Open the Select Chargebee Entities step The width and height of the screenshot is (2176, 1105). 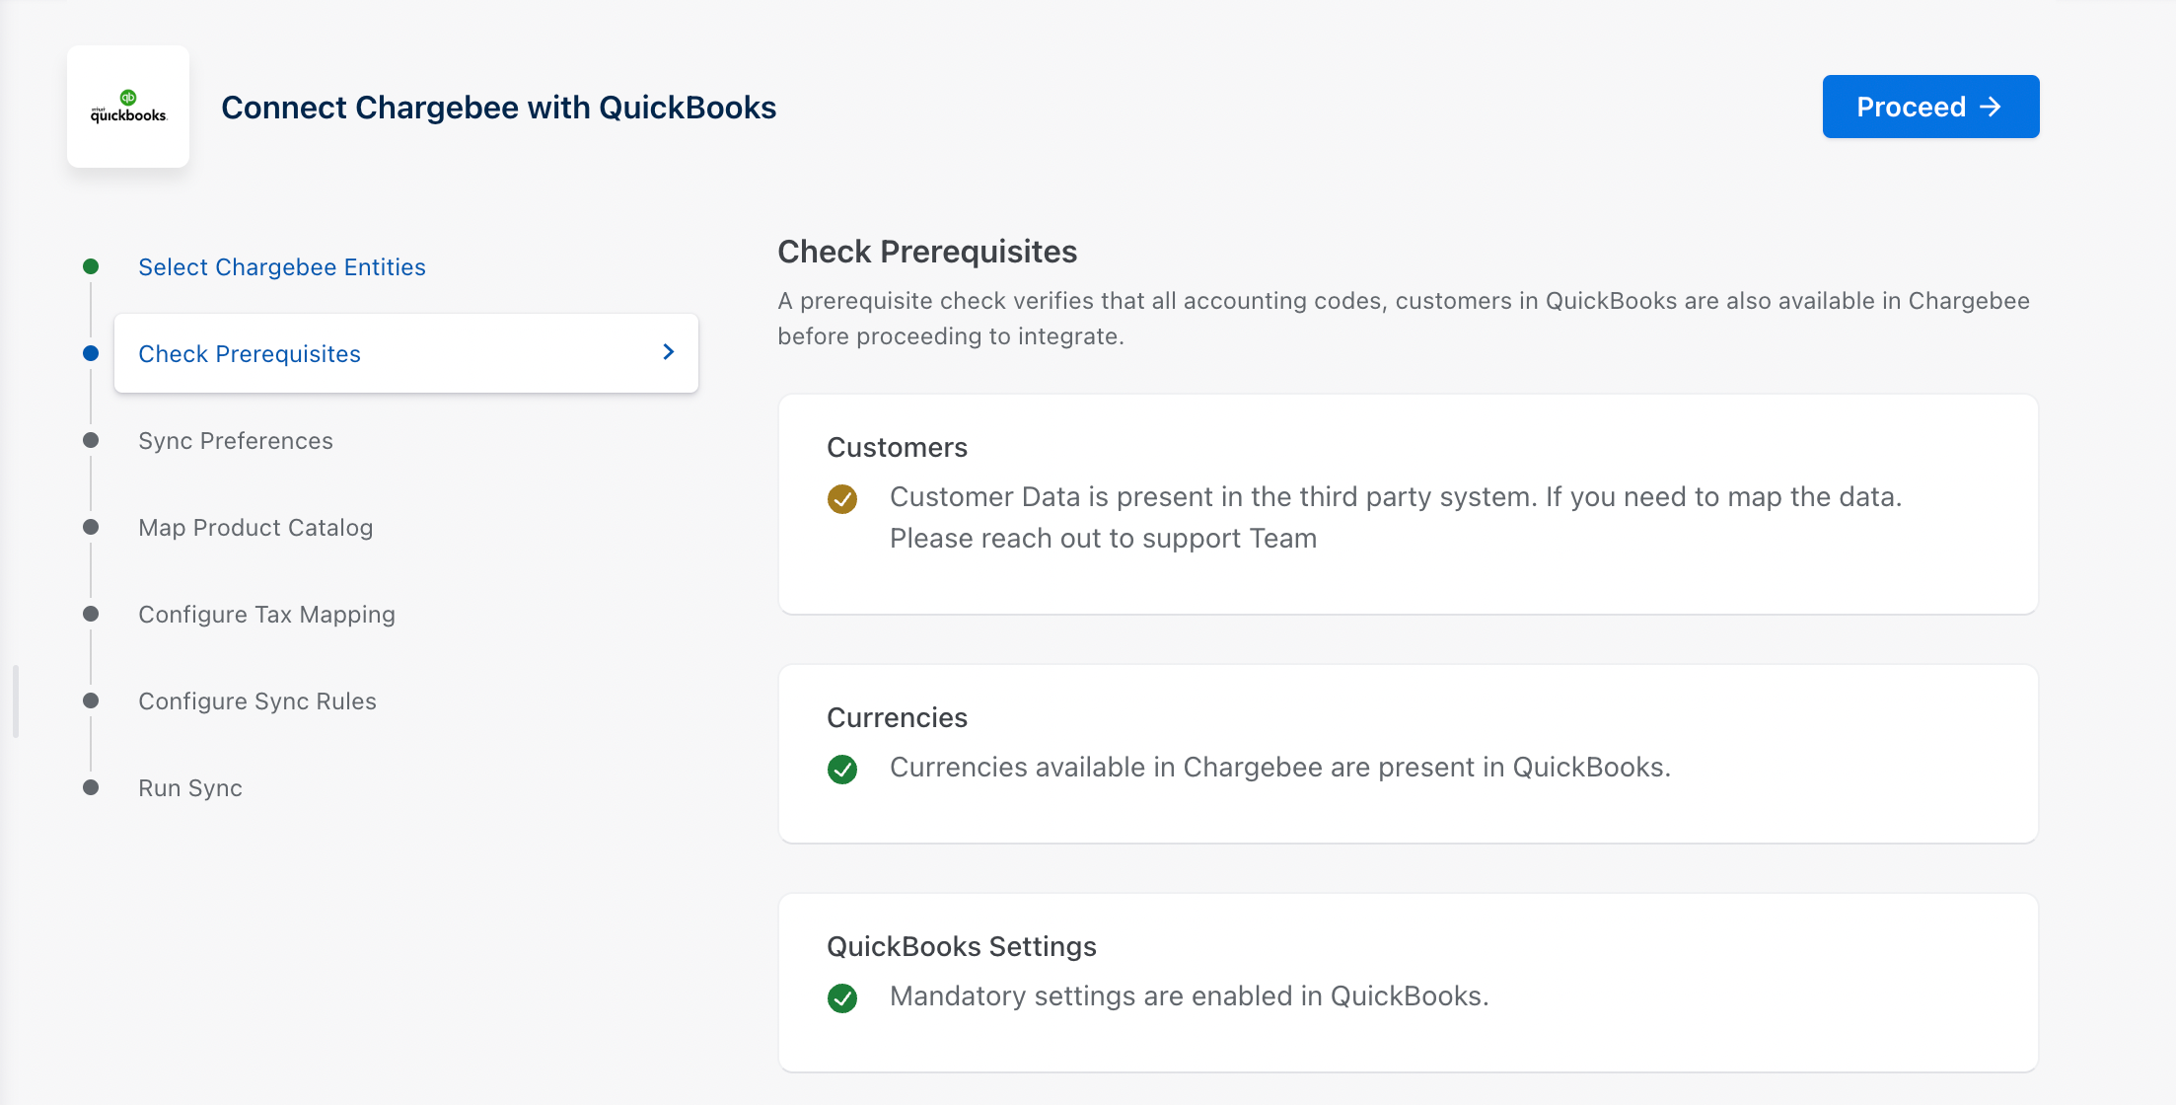pos(281,267)
